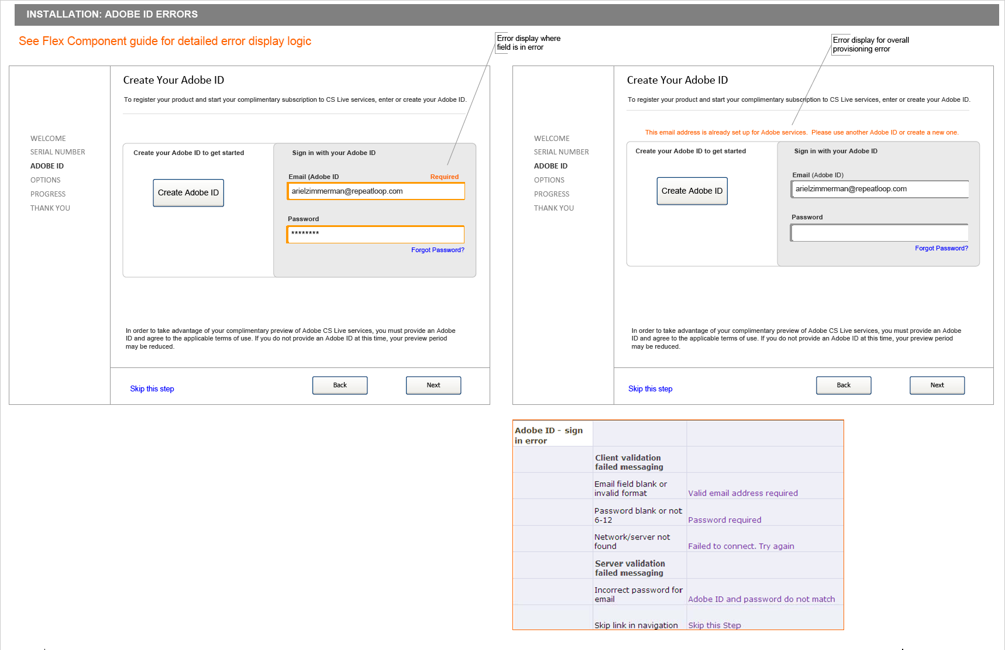Click the orange 'Required' error label

pyautogui.click(x=445, y=177)
